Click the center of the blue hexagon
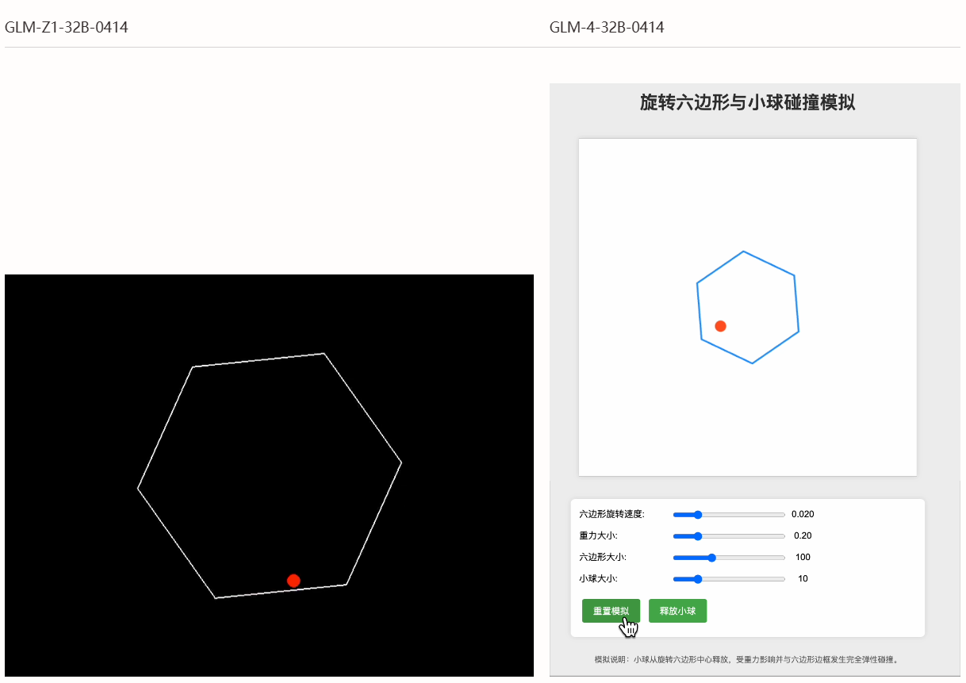966x683 pixels. 748,308
